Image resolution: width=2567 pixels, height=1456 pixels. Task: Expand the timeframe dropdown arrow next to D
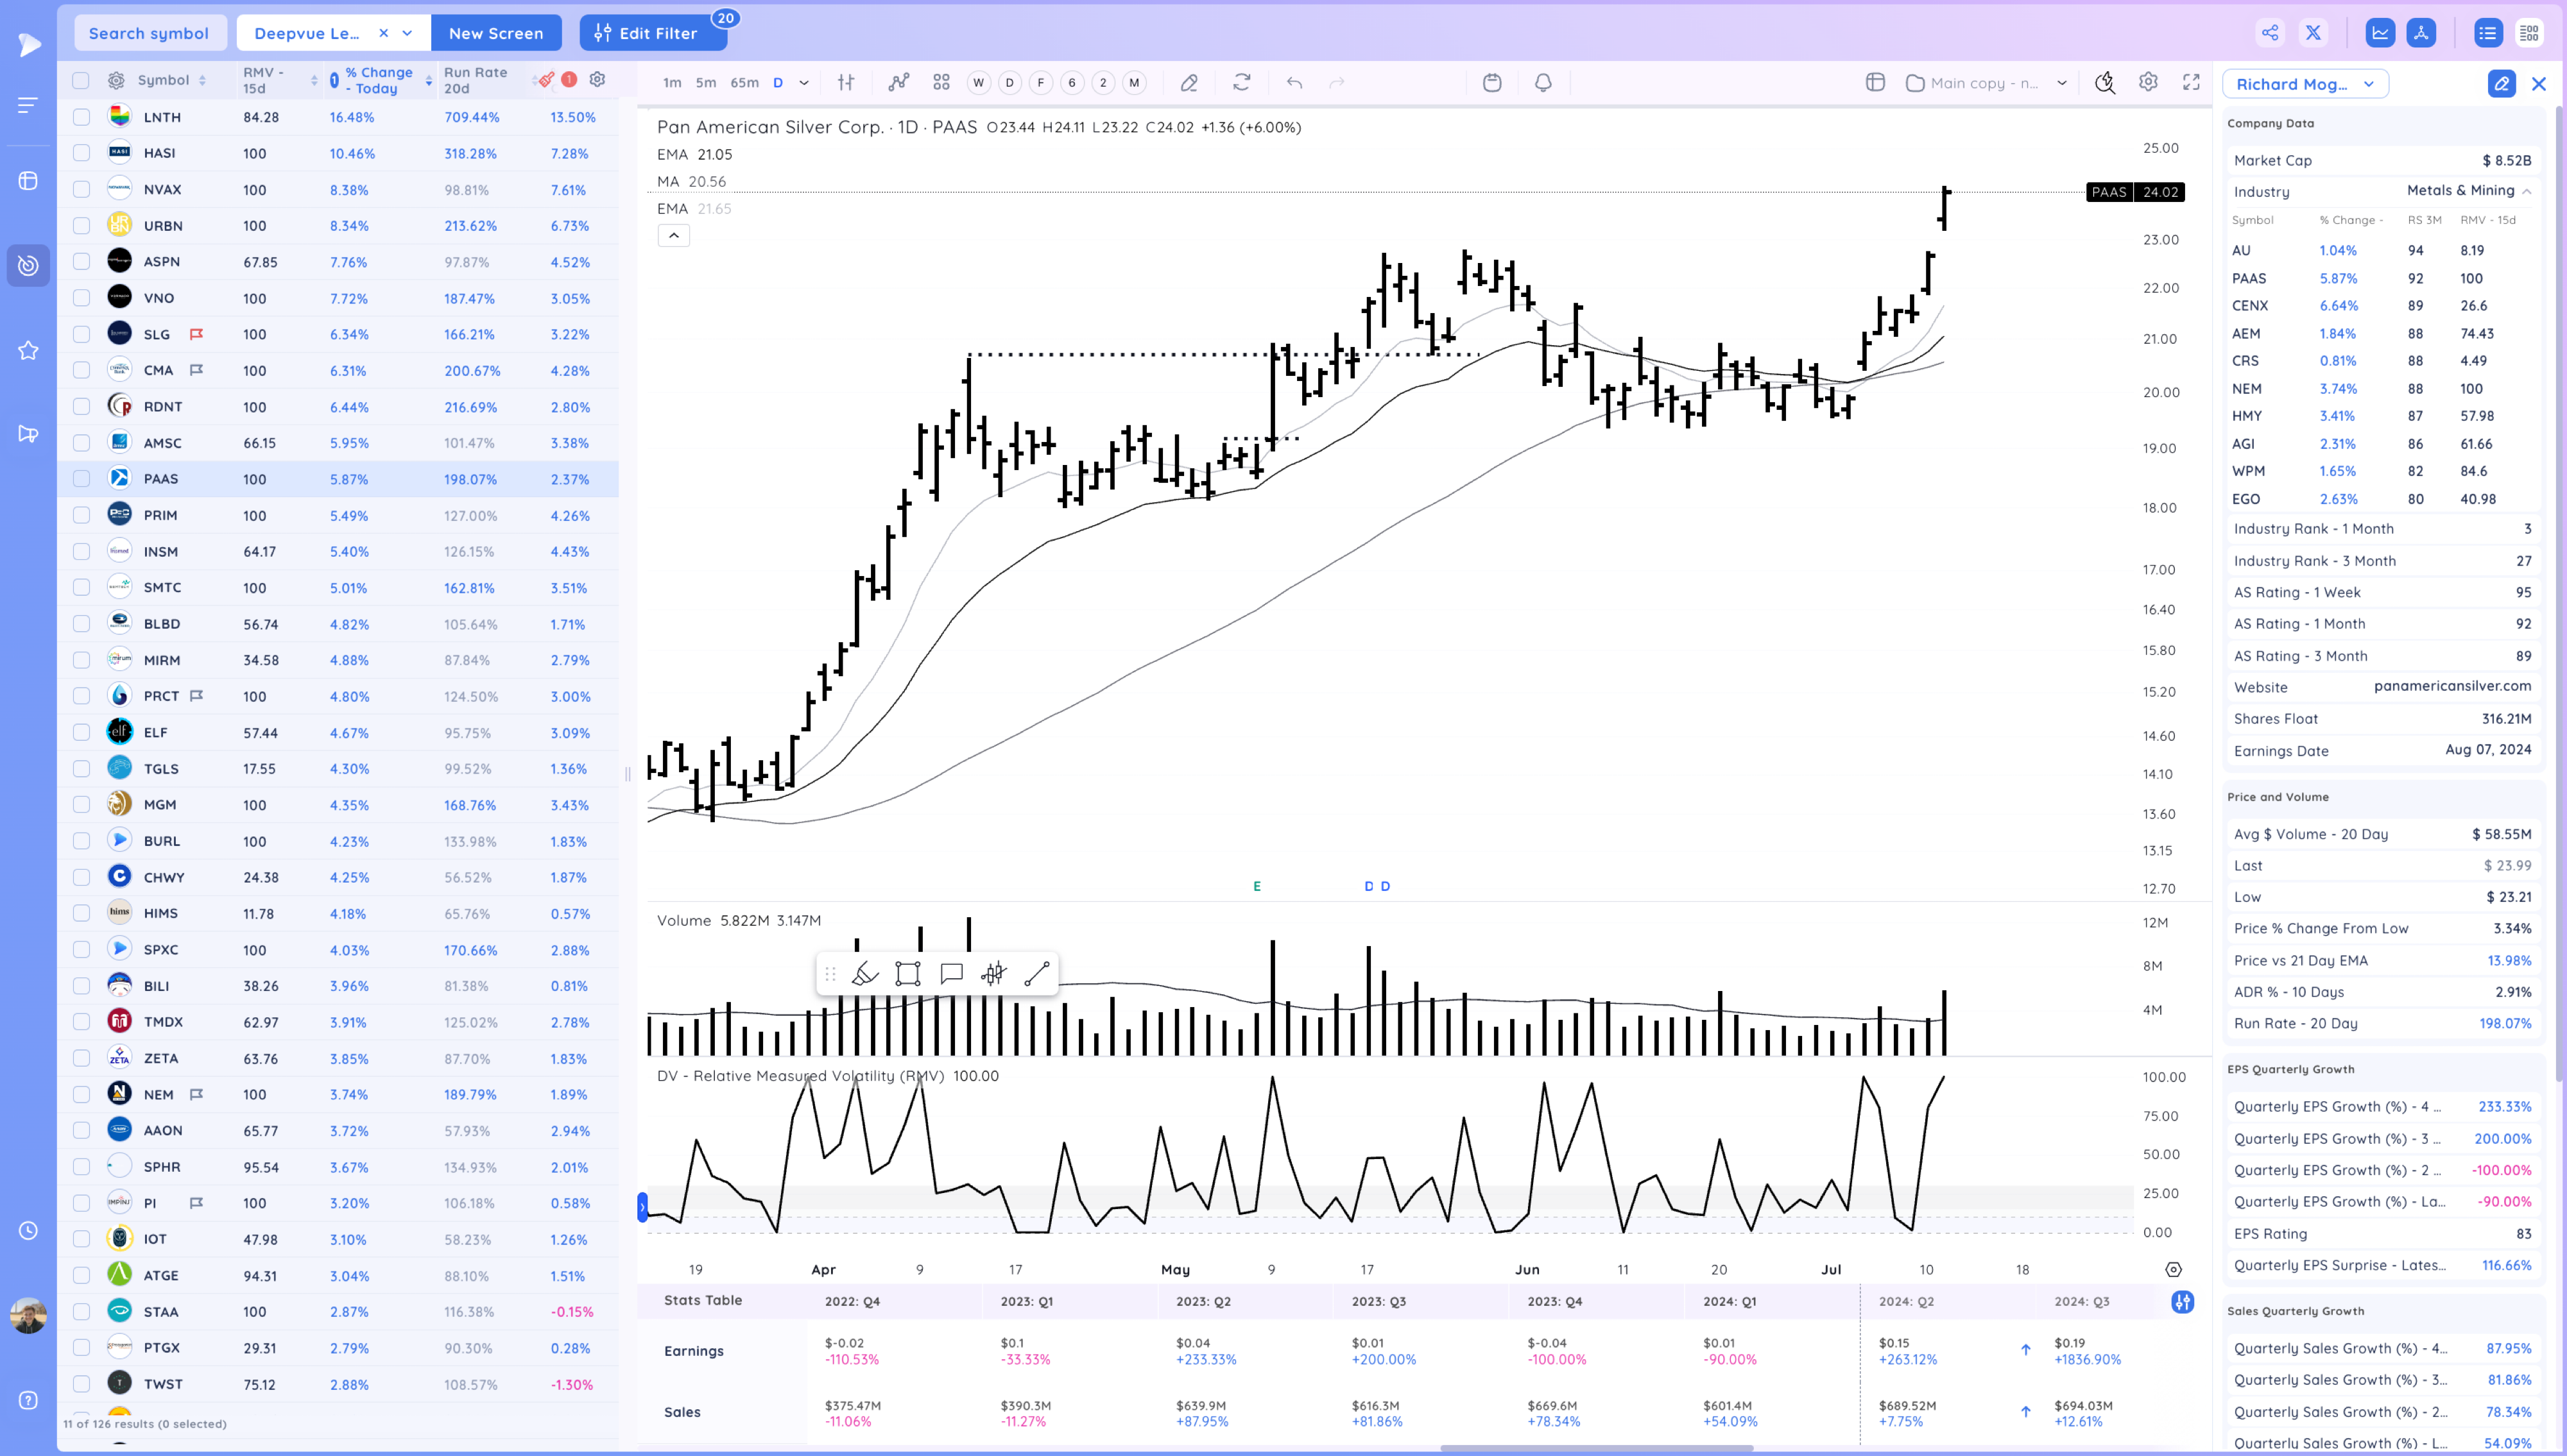[x=803, y=83]
